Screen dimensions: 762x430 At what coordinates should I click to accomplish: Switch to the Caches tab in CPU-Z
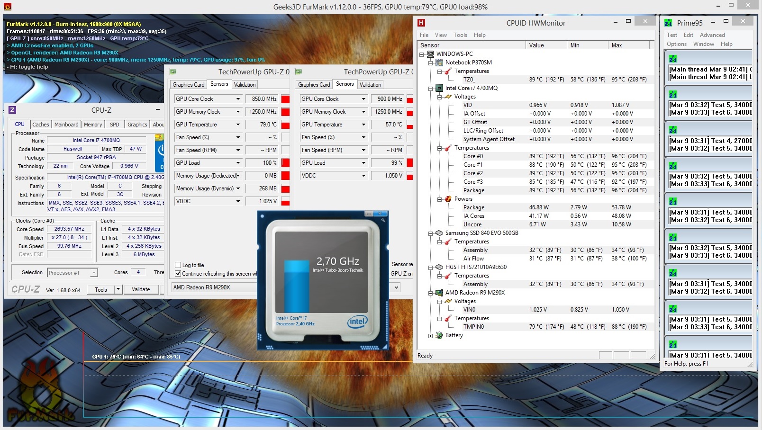(41, 125)
